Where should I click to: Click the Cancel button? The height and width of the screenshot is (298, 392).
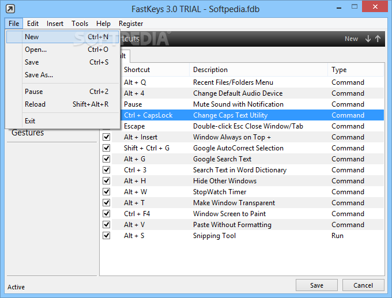pyautogui.click(x=363, y=285)
